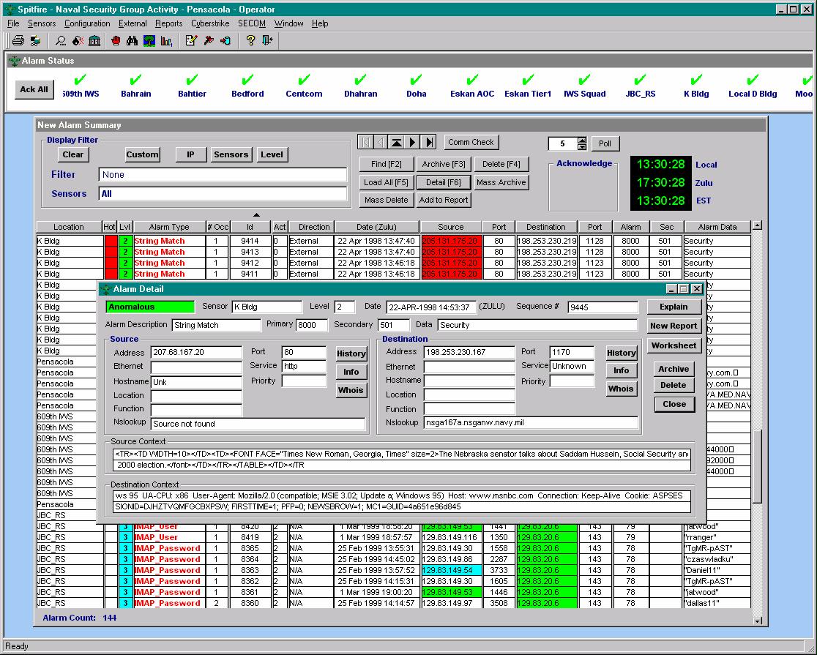This screenshot has width=817, height=655.
Task: Open Worksheet from Alarm Detail
Action: (x=674, y=345)
